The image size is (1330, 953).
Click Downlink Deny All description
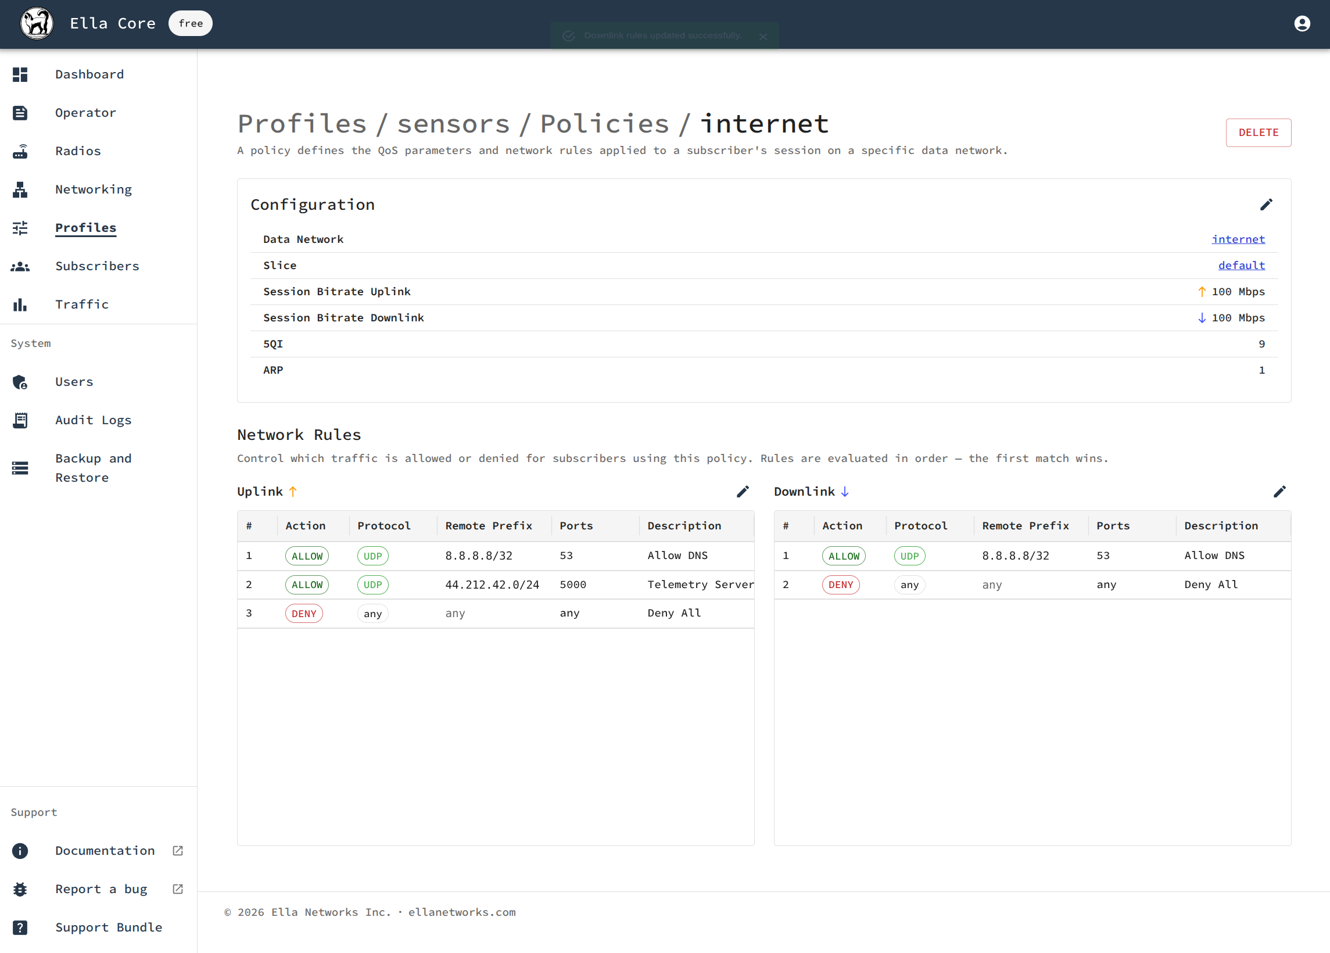[x=1211, y=585]
